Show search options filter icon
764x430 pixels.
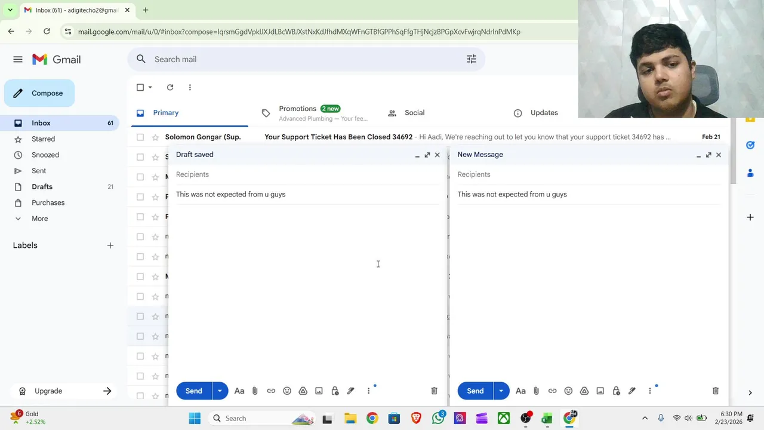click(472, 59)
